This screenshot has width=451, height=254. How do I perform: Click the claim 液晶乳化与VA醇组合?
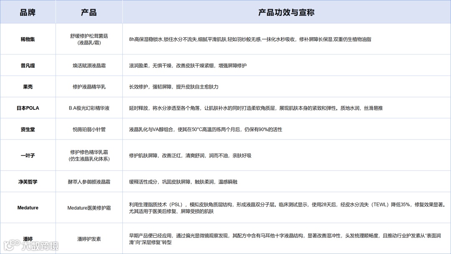click(205, 130)
